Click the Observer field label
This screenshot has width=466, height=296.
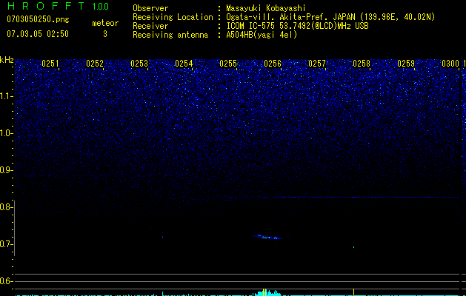(150, 8)
